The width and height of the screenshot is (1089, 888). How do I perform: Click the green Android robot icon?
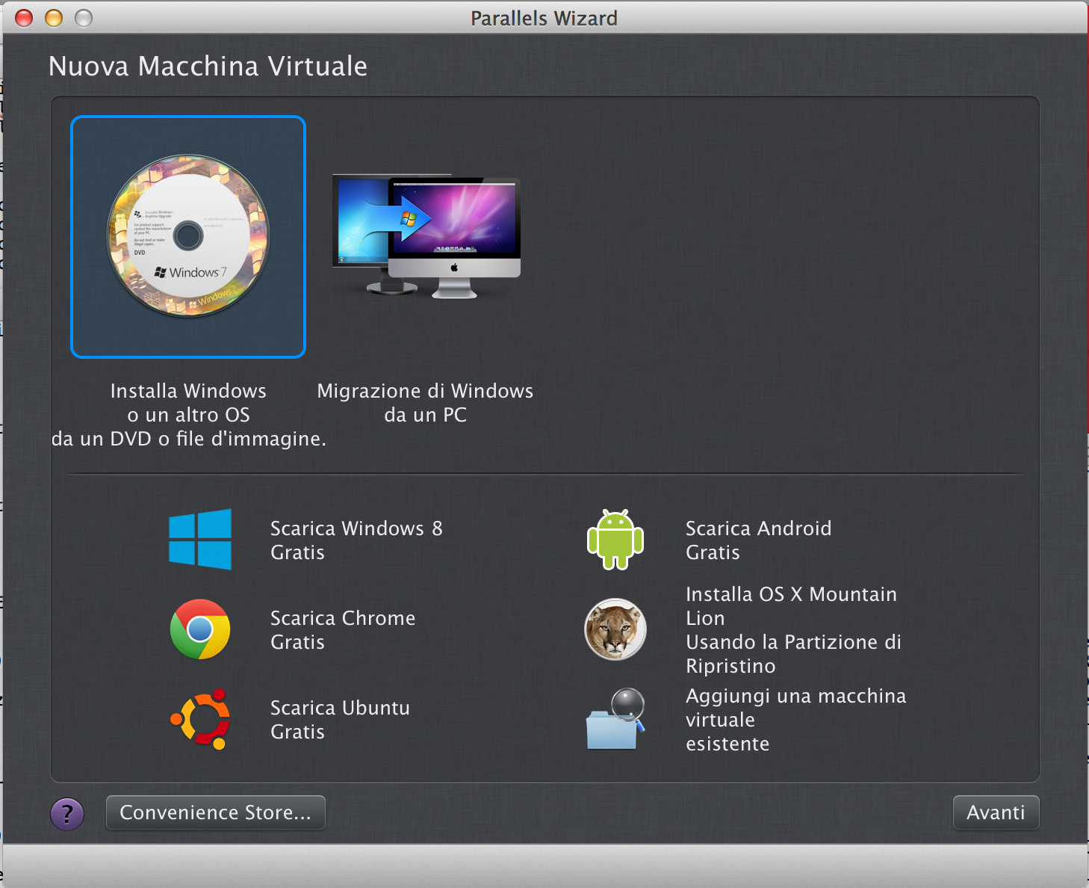click(x=615, y=540)
